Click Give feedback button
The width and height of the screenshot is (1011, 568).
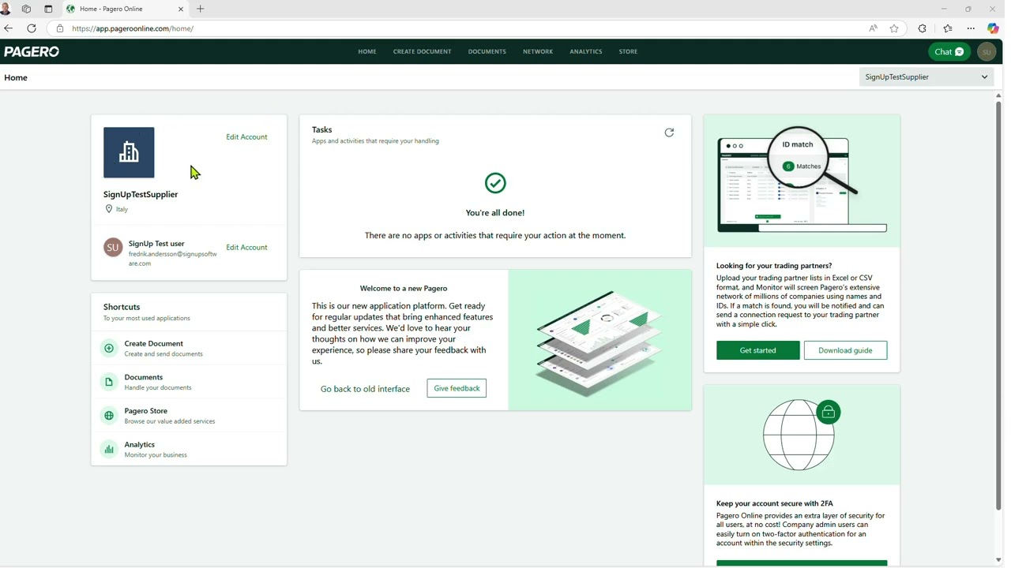pos(457,388)
